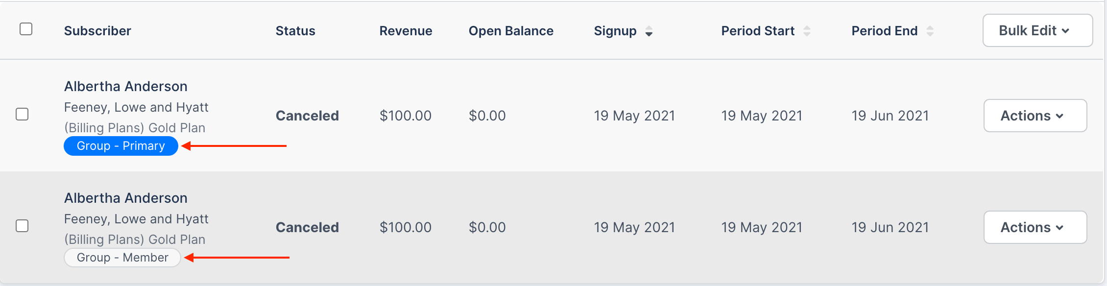Open Albertha Anderson in the Member row
The width and height of the screenshot is (1107, 286).
(x=126, y=198)
